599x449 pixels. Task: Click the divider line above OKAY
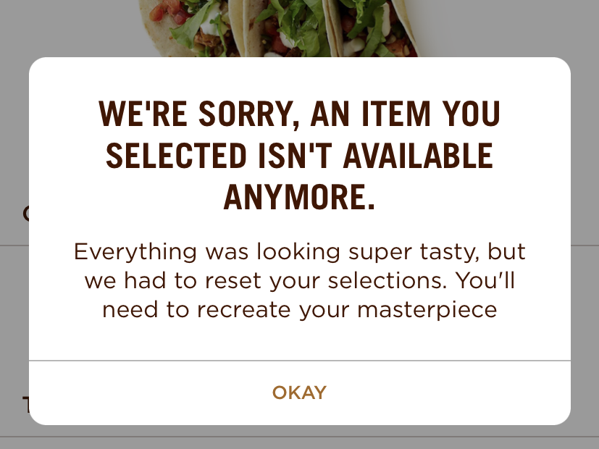point(300,361)
